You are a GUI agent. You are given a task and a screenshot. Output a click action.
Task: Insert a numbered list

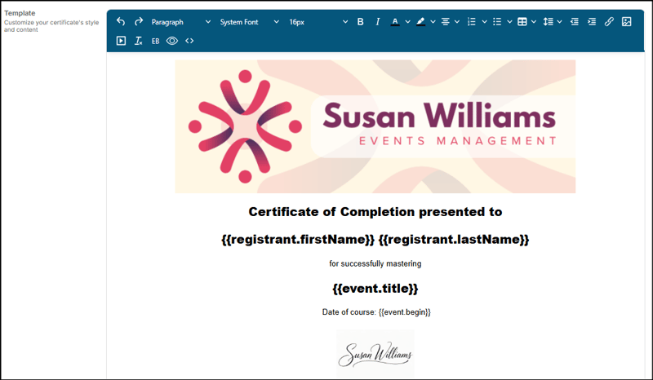(x=472, y=22)
